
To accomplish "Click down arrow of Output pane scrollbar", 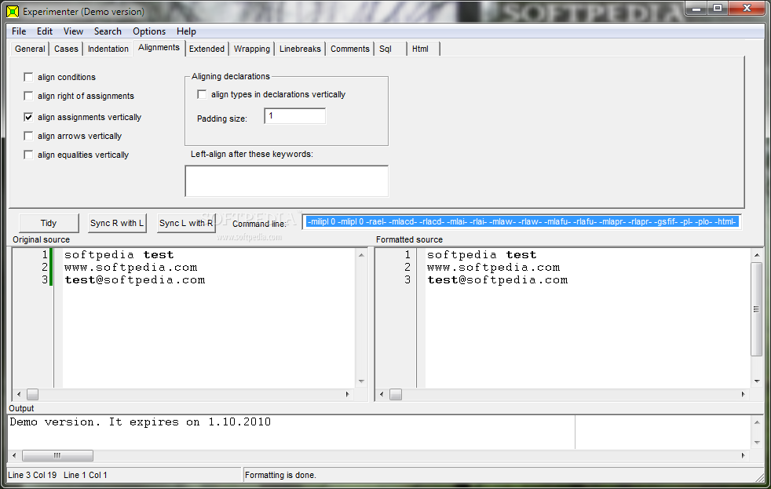I will (757, 443).
